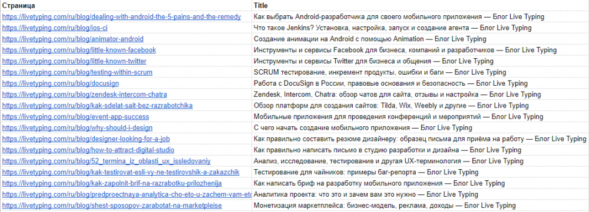Open the kak-sdelat-sait-bez-razrabotchika link
The height and width of the screenshot is (212, 589).
tap(97, 106)
